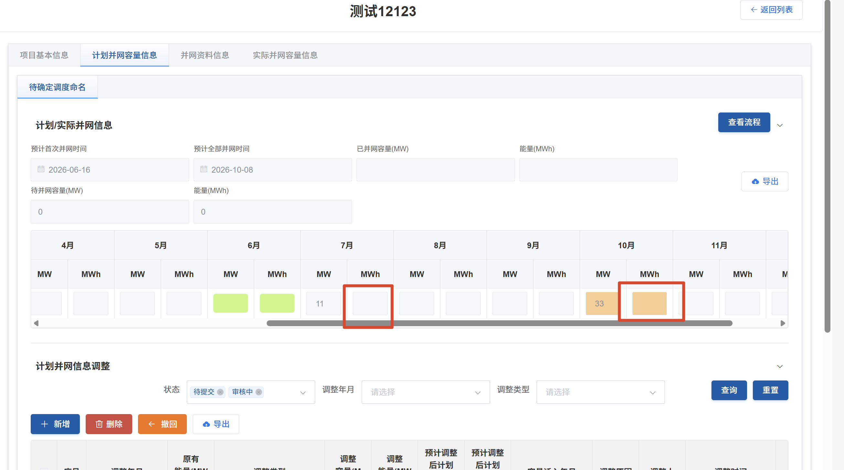This screenshot has width=844, height=470.
Task: Open the 调整年月 dropdown
Action: coord(426,392)
